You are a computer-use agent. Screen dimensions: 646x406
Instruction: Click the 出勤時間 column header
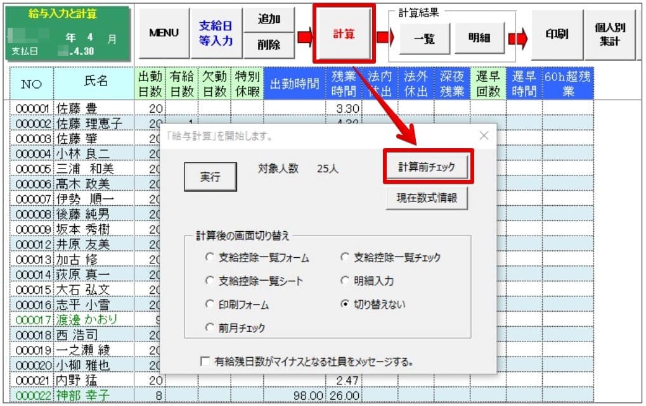295,83
